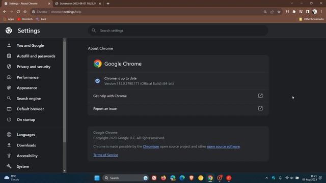This screenshot has width=326, height=183.
Task: Click Report an issue row
Action: point(178,108)
